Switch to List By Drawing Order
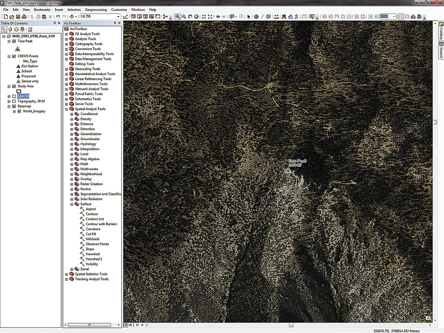 pos(4,29)
